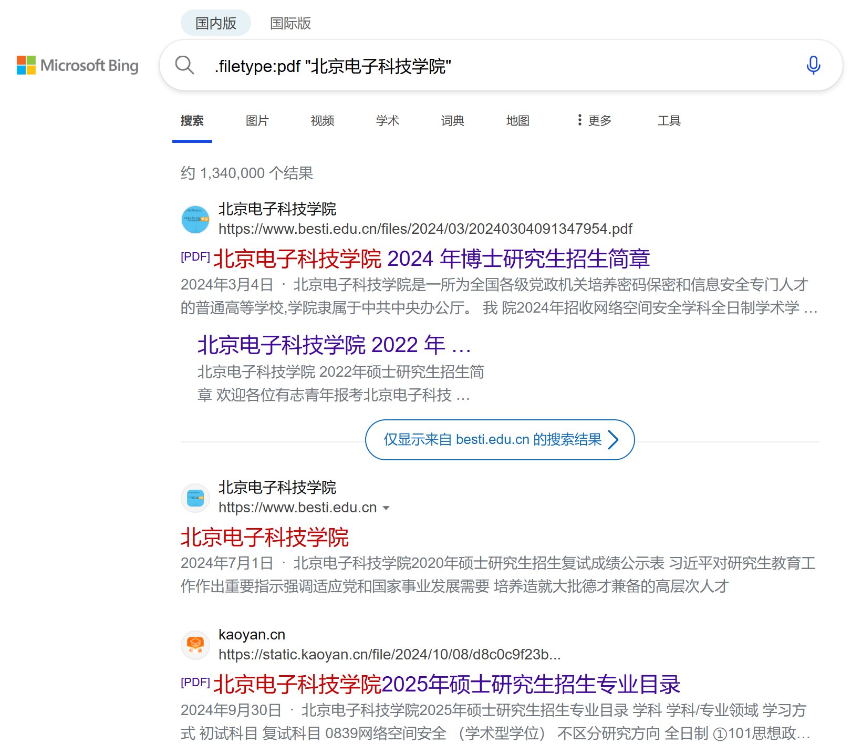Click the https://www.besti.edu.cn URL
The width and height of the screenshot is (862, 754).
[298, 508]
